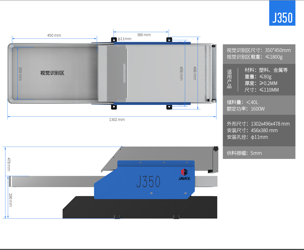Select the 视觉识别区载重 ≤1800g line
Viewport: 304px width, 250px height.
coord(255,57)
